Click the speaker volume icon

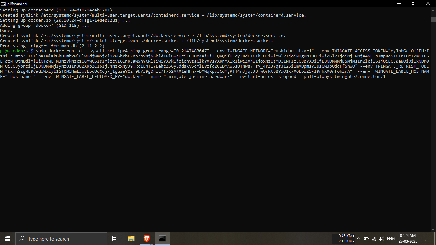(x=381, y=239)
